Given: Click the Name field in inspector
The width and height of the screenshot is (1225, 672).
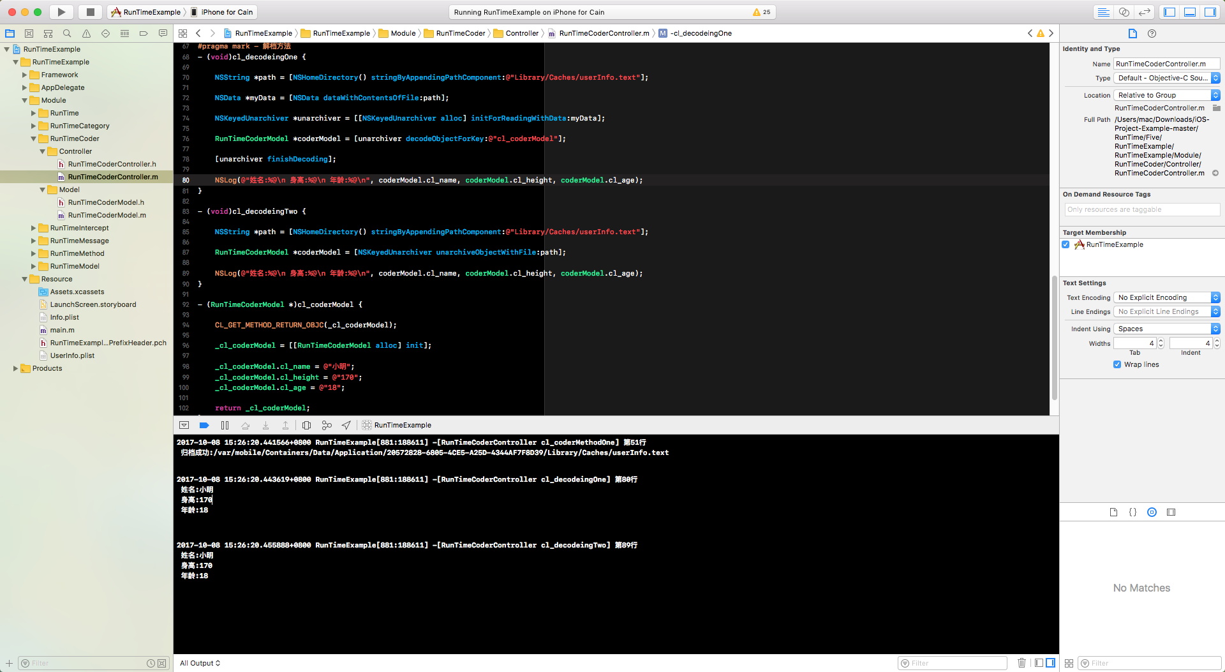Looking at the screenshot, I should (1167, 64).
